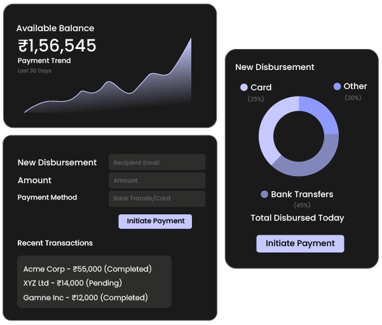Focus the Recipient Email field
The height and width of the screenshot is (325, 382).
pos(157,162)
